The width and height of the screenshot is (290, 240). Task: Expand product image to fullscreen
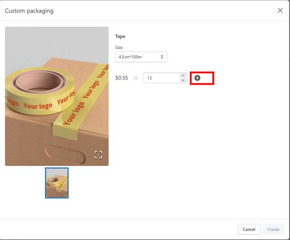click(x=98, y=155)
